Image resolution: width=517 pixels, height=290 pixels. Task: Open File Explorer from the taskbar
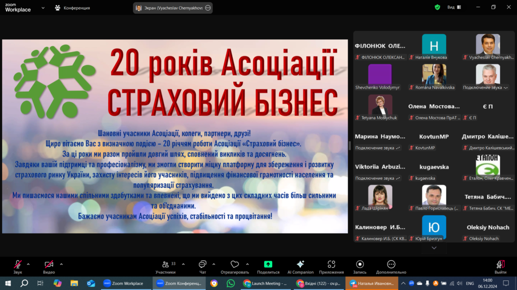pos(74,283)
